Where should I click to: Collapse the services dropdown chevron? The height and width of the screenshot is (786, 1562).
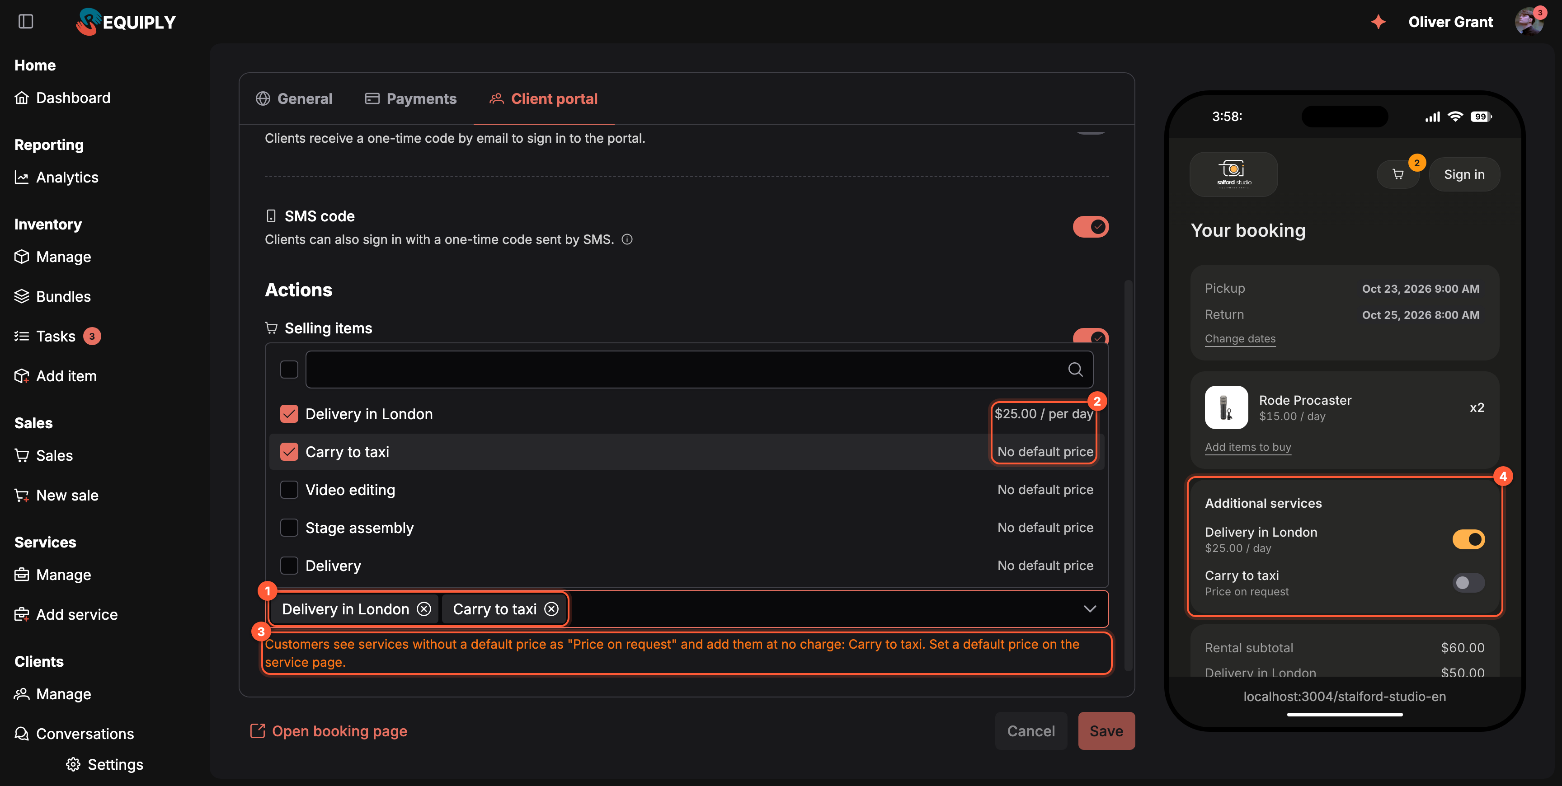point(1090,608)
